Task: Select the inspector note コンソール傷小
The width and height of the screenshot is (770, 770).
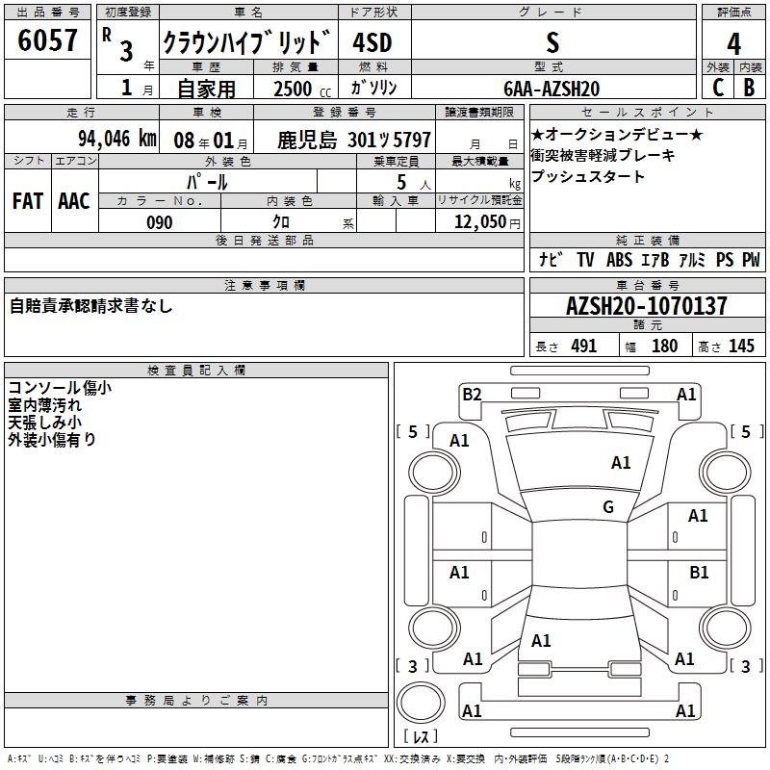Action: click(x=60, y=388)
